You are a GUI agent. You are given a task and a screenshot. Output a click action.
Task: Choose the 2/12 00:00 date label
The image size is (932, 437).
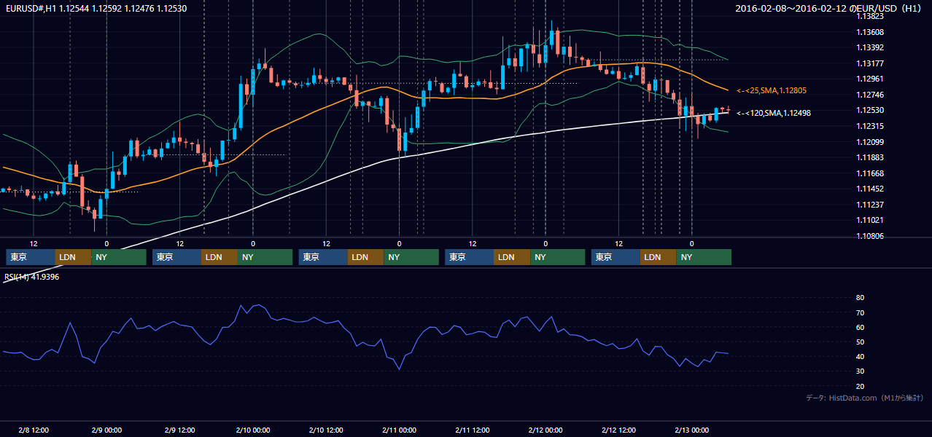point(545,430)
